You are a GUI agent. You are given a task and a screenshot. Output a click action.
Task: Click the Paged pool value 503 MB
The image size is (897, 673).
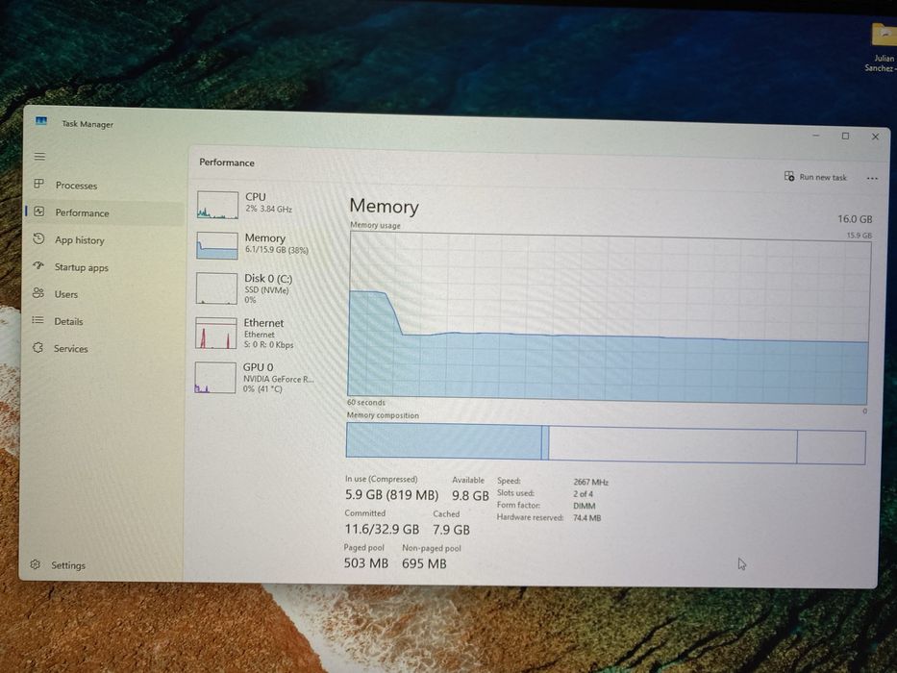click(365, 563)
